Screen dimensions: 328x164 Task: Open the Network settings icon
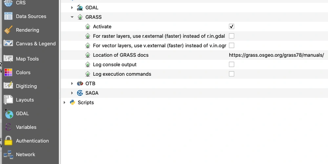click(x=9, y=154)
